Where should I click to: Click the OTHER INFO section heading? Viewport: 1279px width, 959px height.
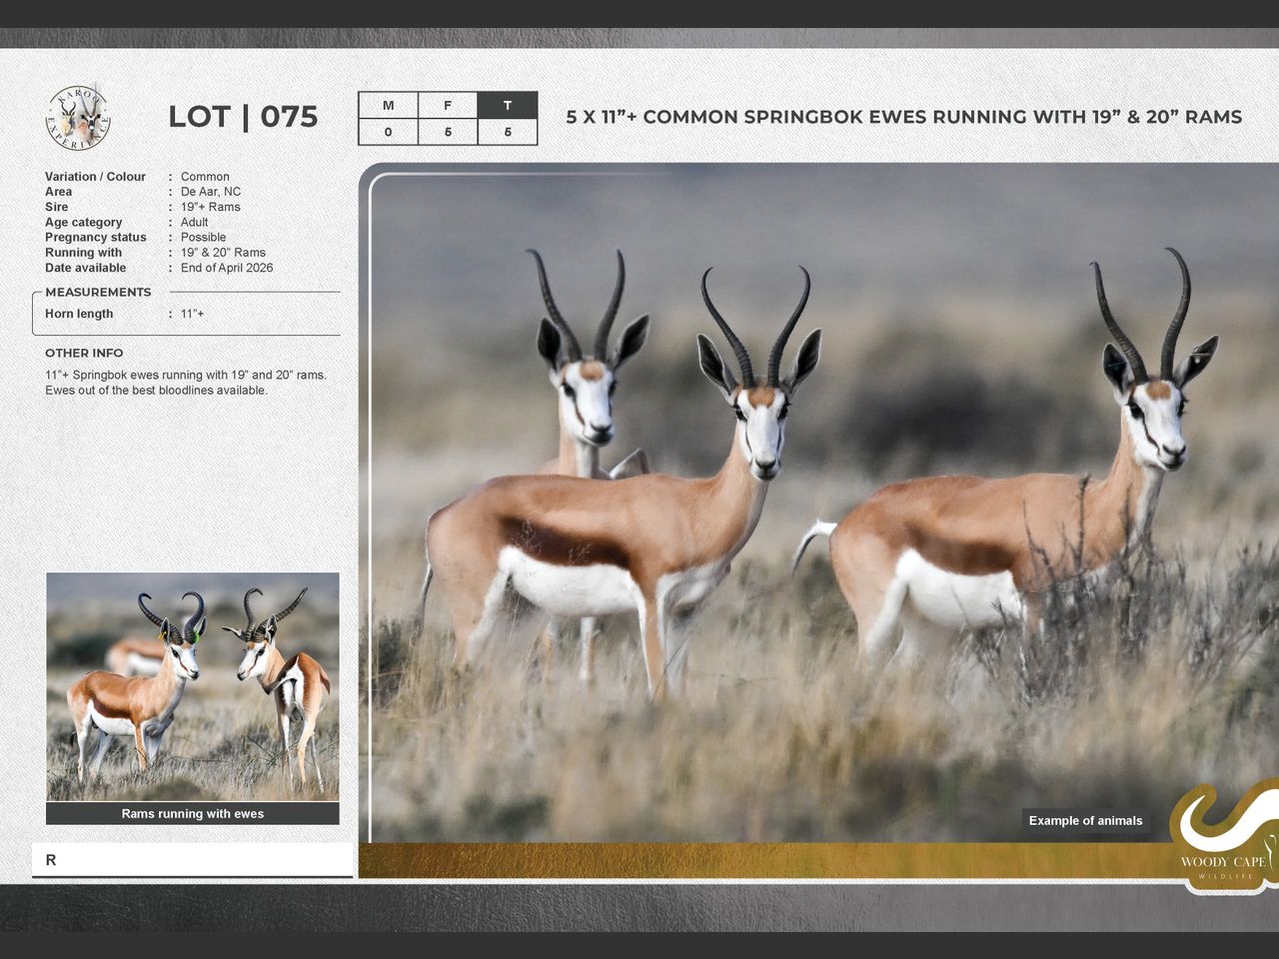coord(84,354)
